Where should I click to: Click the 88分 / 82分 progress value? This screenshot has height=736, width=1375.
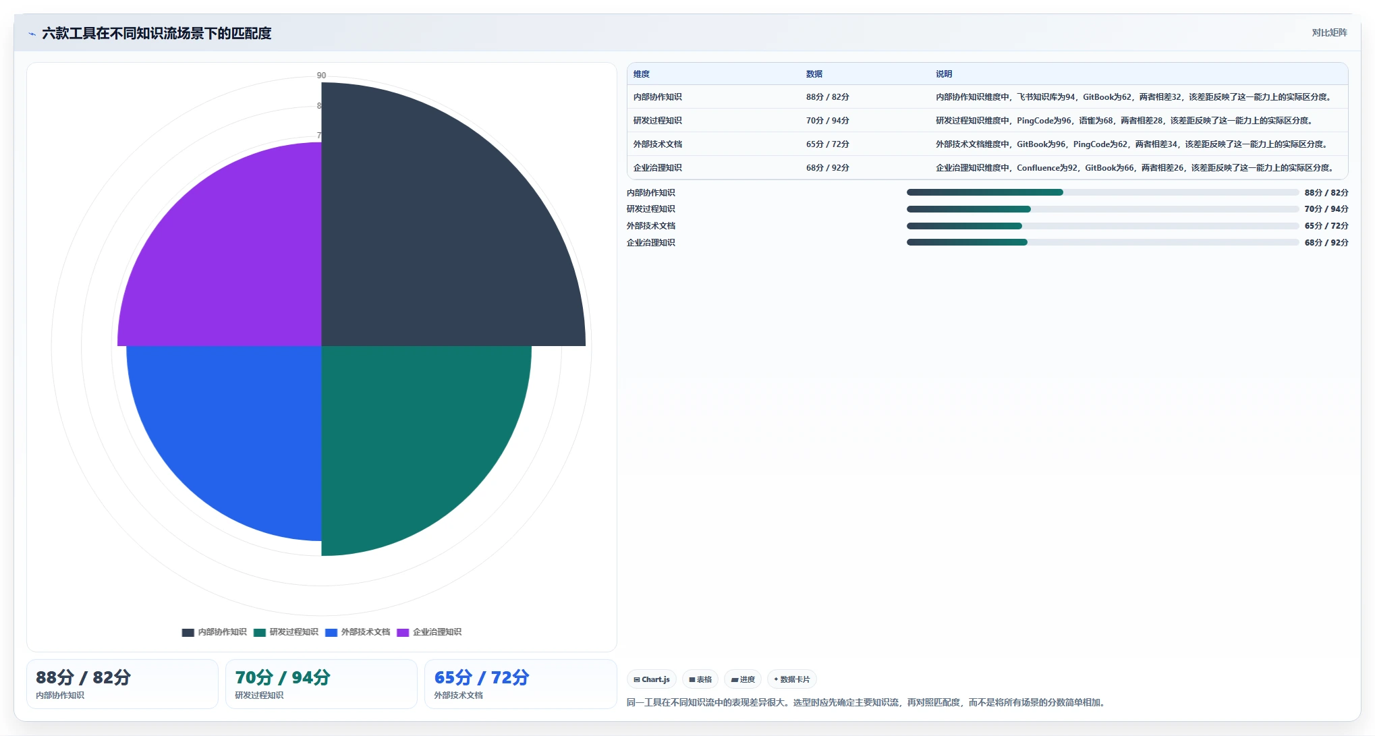[1326, 193]
